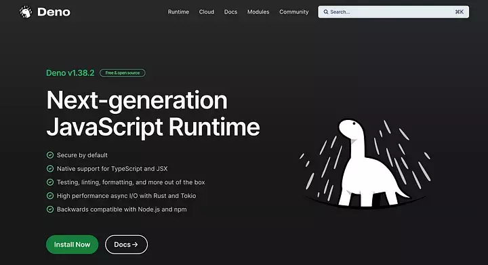This screenshot has width=488, height=265.
Task: Click check icon next to High performance async
Action: coord(50,196)
